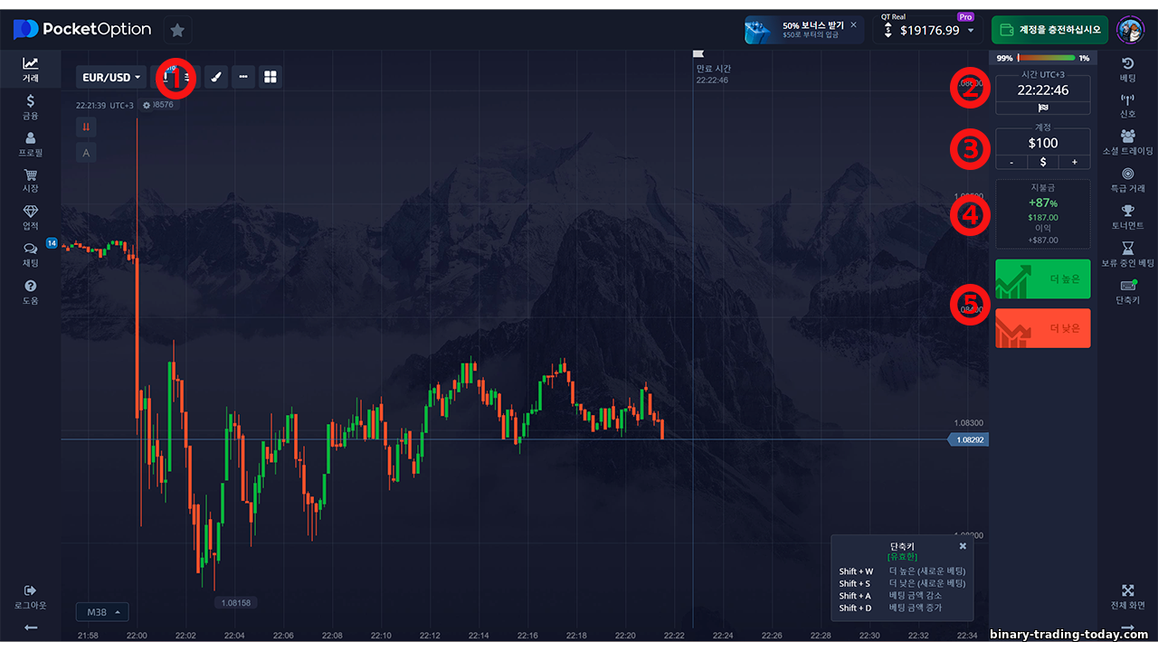Click the 1.08158 low price label
This screenshot has height=651, width=1158.
[235, 602]
